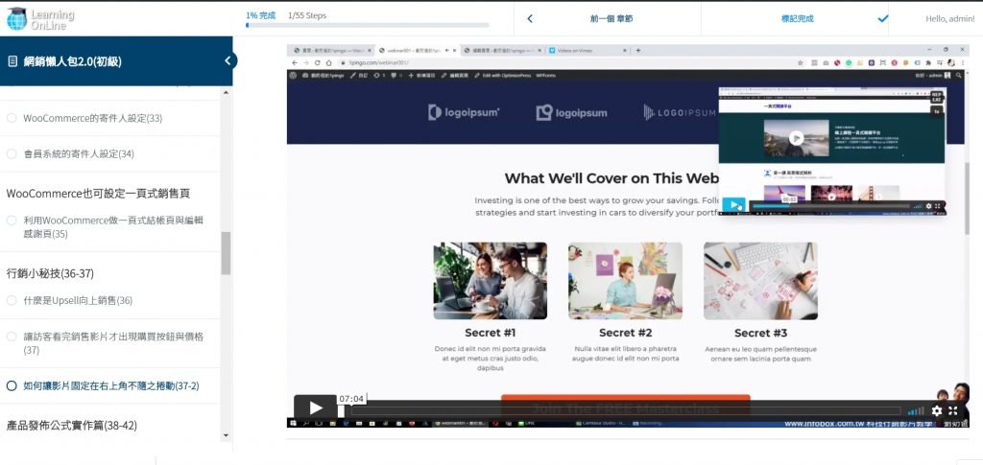Click the sidebar scroll up arrow
Screen dimensions: 983x465
(x=226, y=93)
